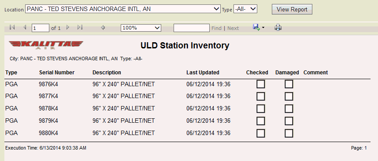This screenshot has width=378, height=161.
Task: Click the Next search link
Action: pyautogui.click(x=233, y=28)
